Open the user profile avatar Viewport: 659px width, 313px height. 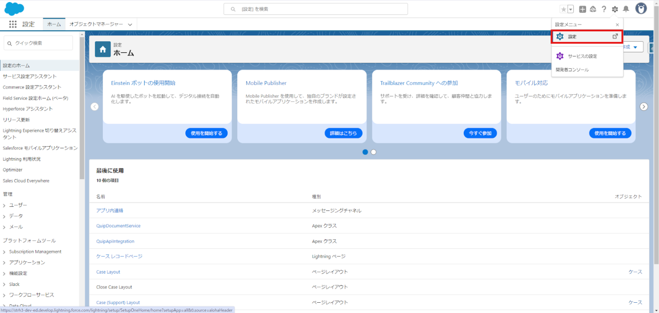[641, 8]
